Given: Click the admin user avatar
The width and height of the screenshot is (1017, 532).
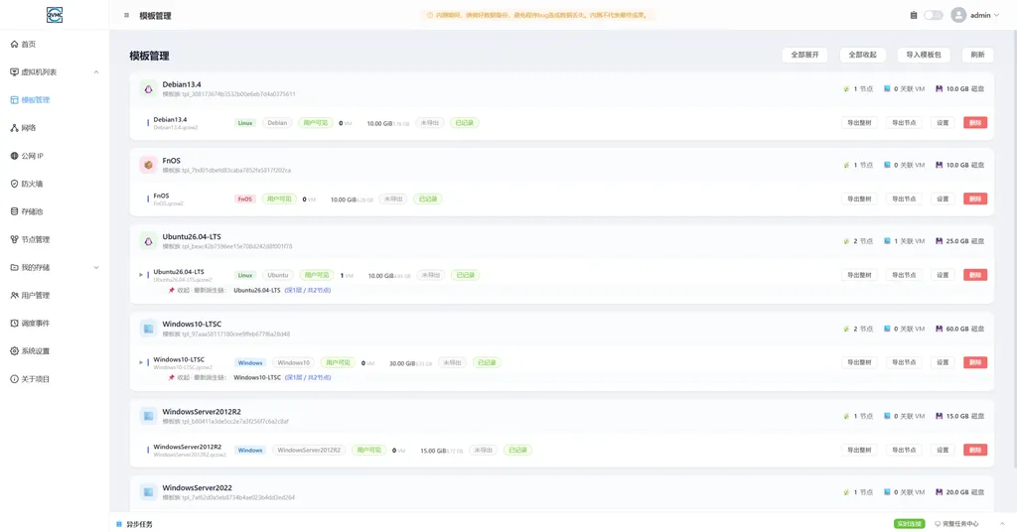Looking at the screenshot, I should tap(958, 15).
